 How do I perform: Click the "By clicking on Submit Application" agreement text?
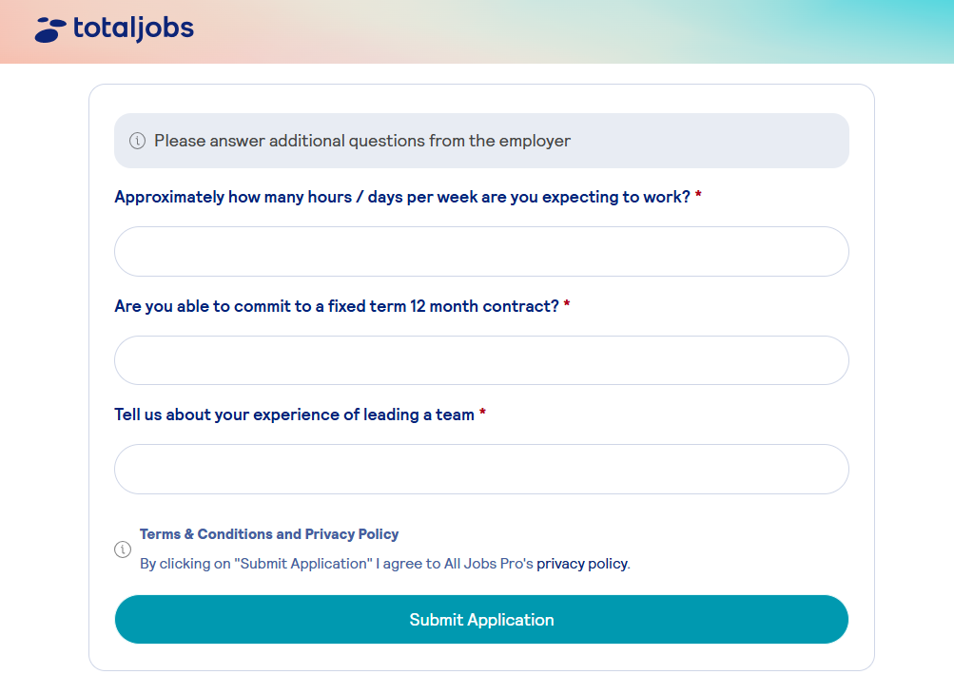pyautogui.click(x=385, y=564)
